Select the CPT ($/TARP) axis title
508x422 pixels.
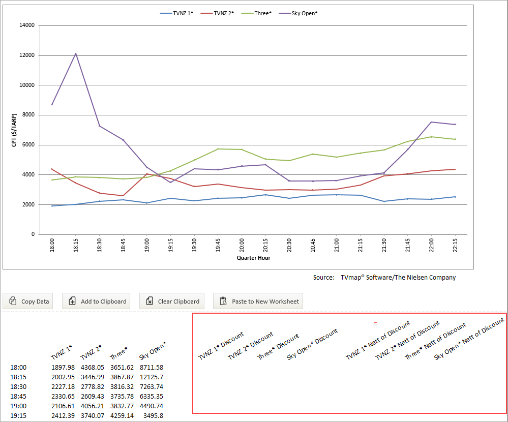[x=14, y=130]
